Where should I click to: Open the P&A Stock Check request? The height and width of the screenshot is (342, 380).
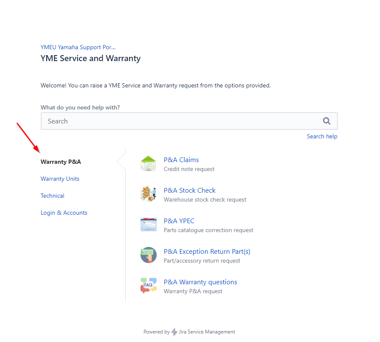pyautogui.click(x=189, y=191)
